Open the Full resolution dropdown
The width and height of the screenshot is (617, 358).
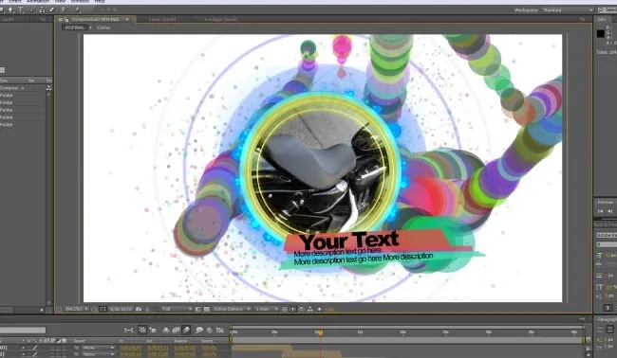click(178, 310)
